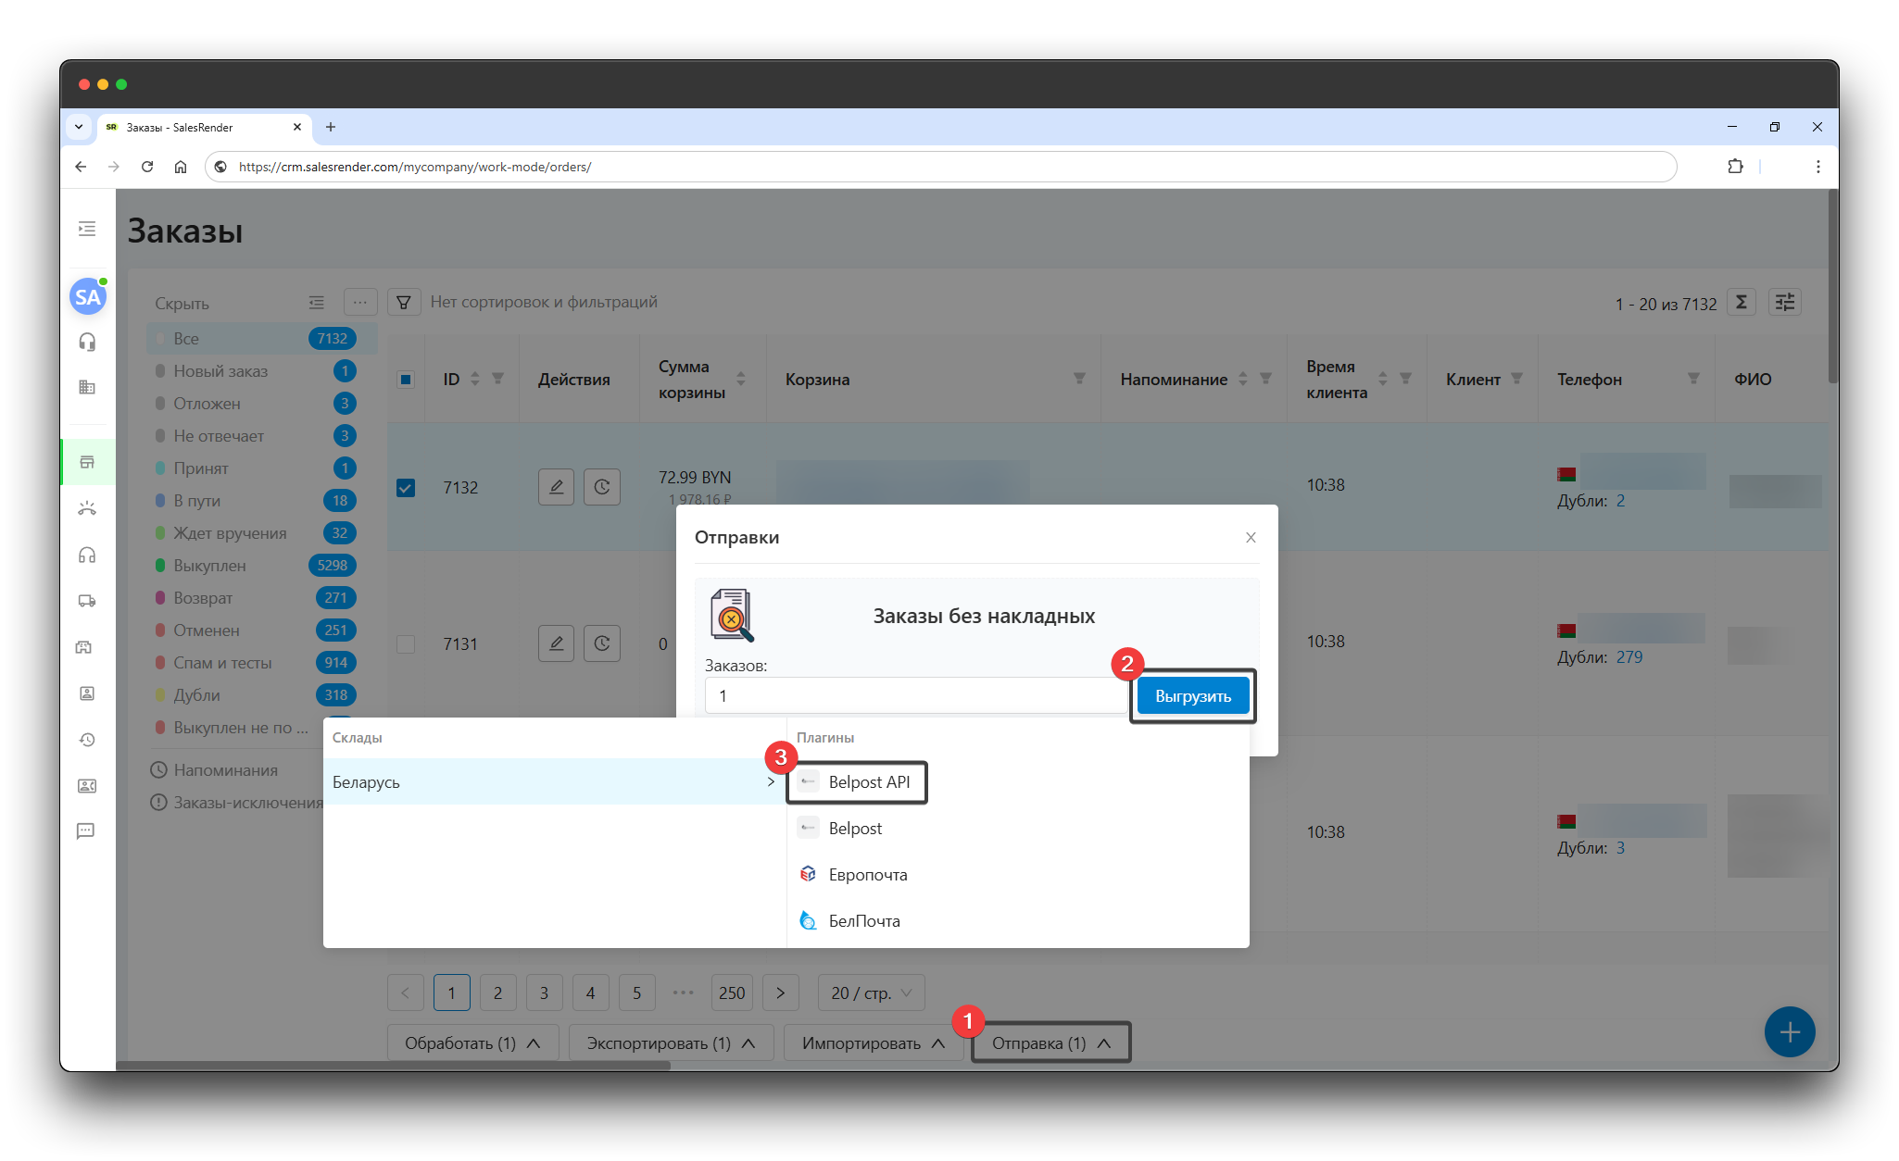Toggle the select-all checkbox in table header
This screenshot has height=1161, width=1899.
[406, 380]
